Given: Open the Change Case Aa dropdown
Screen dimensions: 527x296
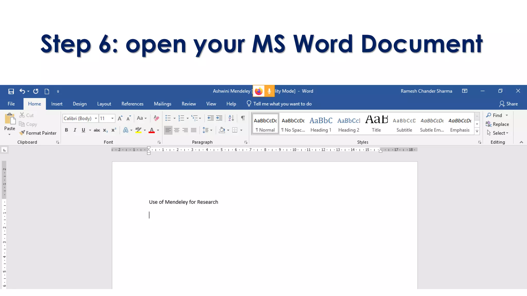Looking at the screenshot, I should (142, 118).
